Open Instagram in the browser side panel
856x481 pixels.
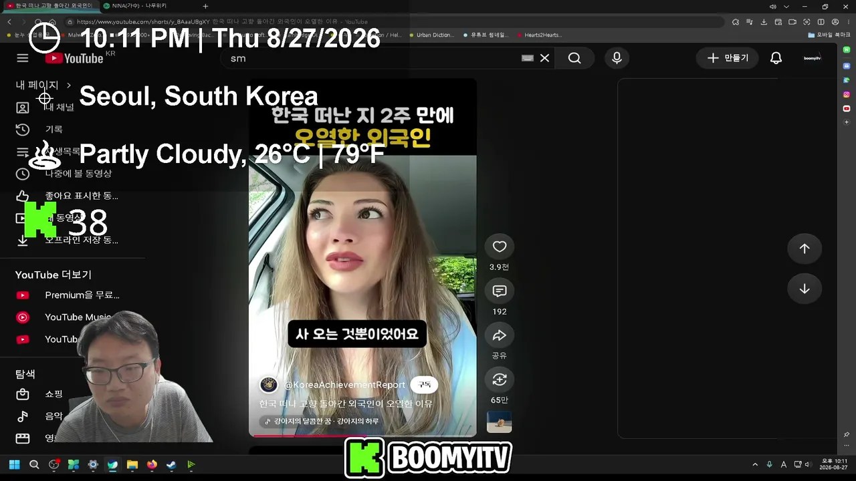(847, 94)
